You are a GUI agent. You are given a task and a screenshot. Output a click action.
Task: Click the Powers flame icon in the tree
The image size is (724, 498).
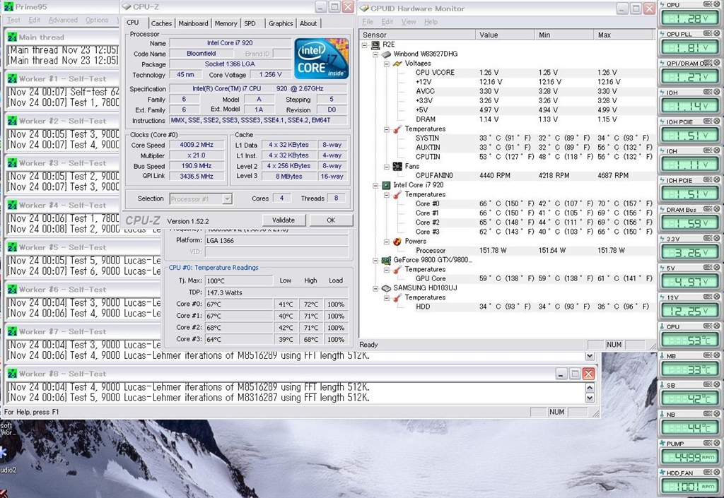click(397, 241)
